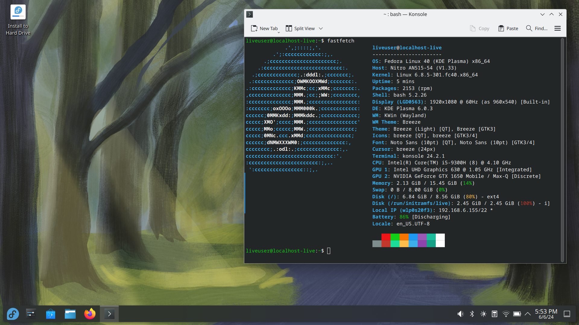Select the Konsole task in taskbar
Viewport: 579px width, 325px height.
pos(109,314)
